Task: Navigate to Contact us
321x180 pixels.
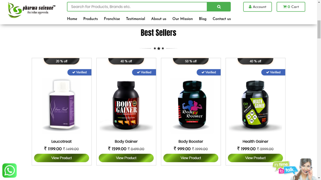Action: coord(222,19)
